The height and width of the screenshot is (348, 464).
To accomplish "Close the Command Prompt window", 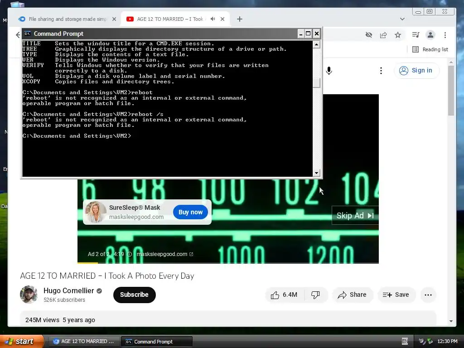I will (317, 34).
